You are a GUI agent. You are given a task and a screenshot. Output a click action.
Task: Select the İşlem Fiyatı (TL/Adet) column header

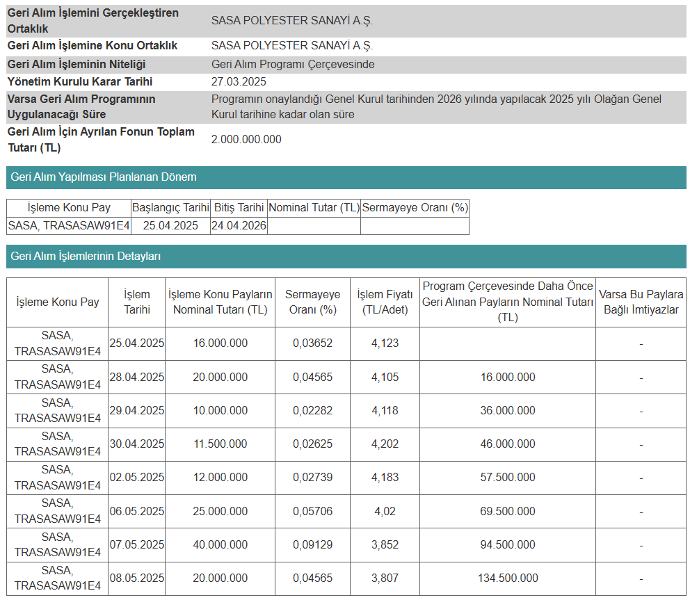point(385,302)
